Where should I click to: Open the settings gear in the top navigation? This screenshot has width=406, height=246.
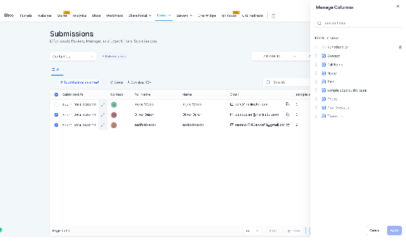coord(273,16)
